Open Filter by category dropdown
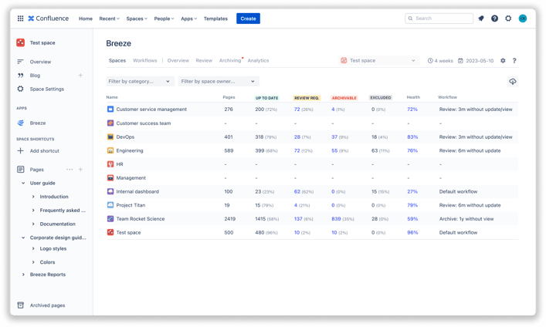This screenshot has width=546, height=327. 140,82
